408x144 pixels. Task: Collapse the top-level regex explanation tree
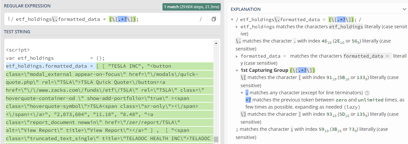pos(232,20)
